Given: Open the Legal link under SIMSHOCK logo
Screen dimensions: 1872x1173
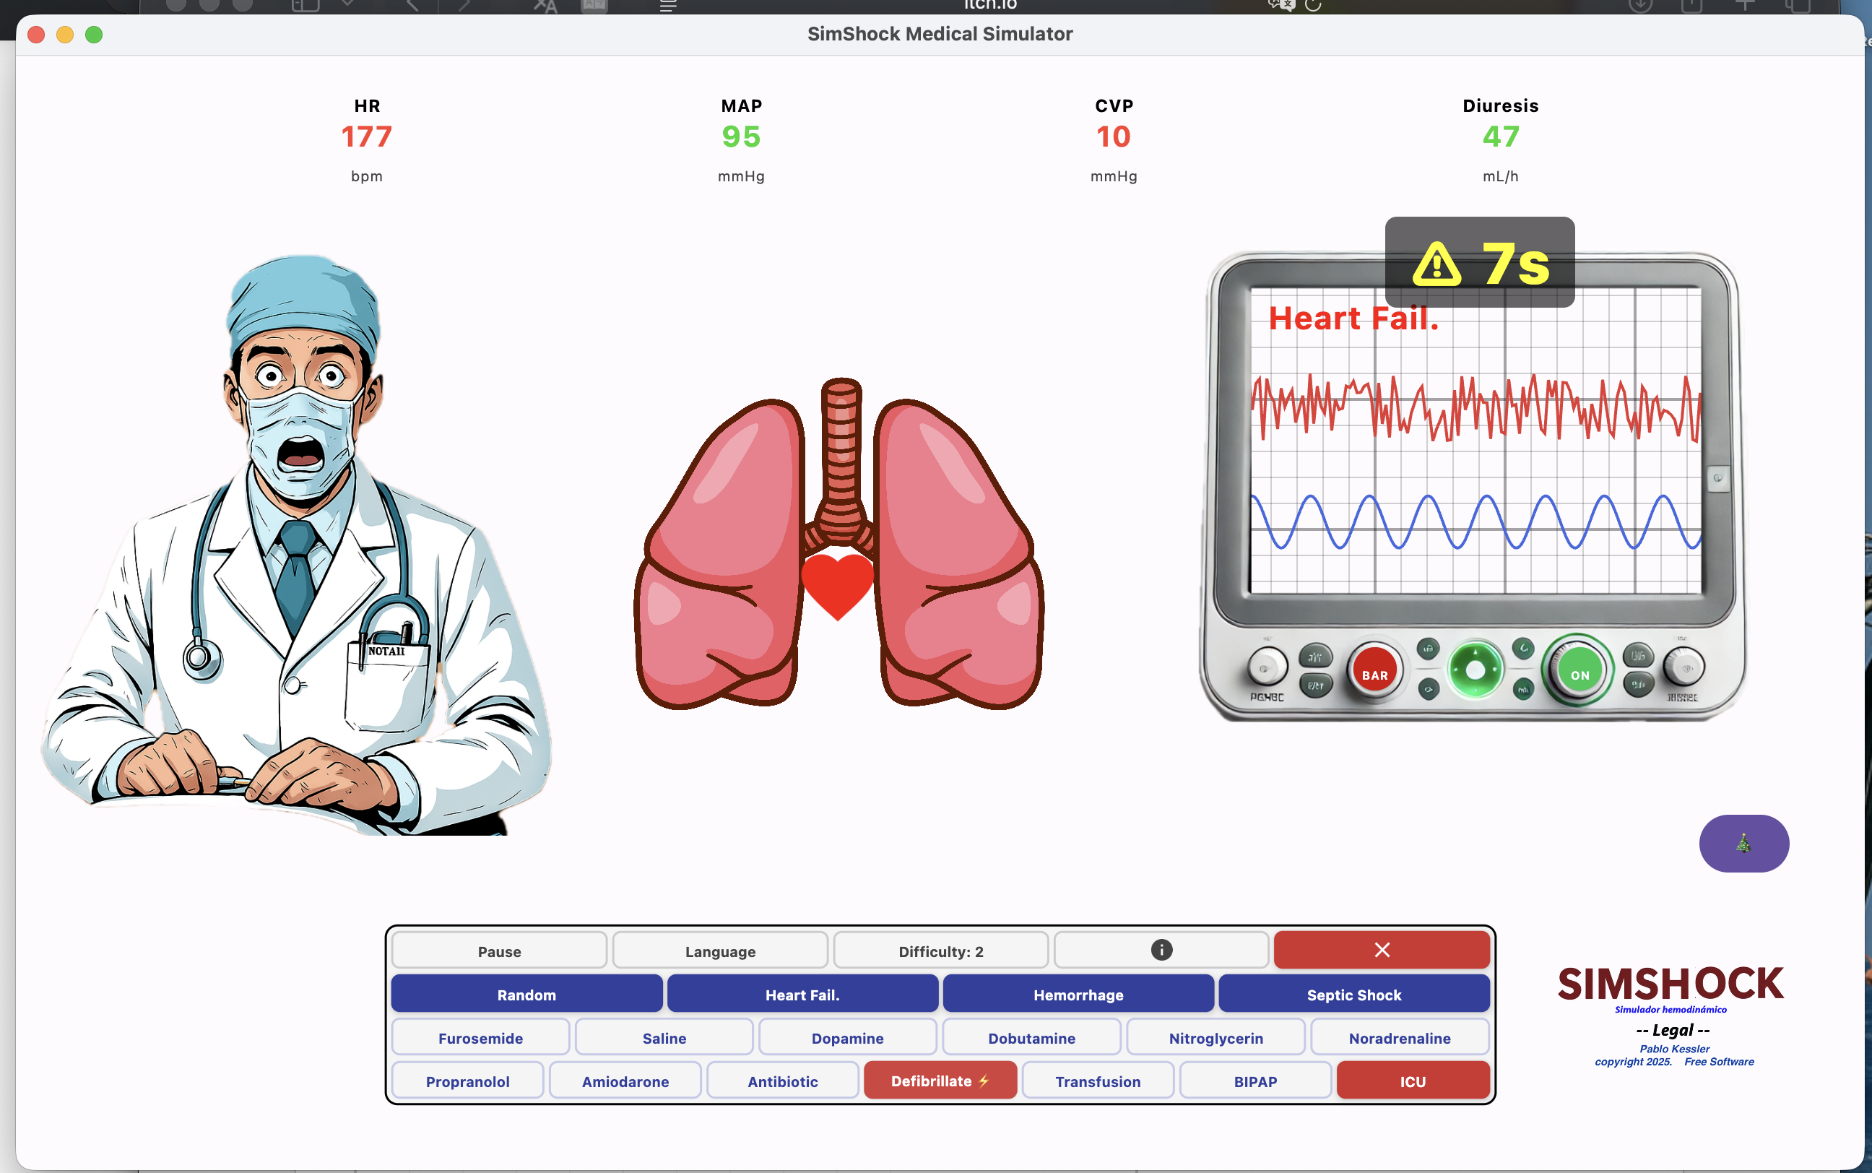Looking at the screenshot, I should pos(1672,1030).
